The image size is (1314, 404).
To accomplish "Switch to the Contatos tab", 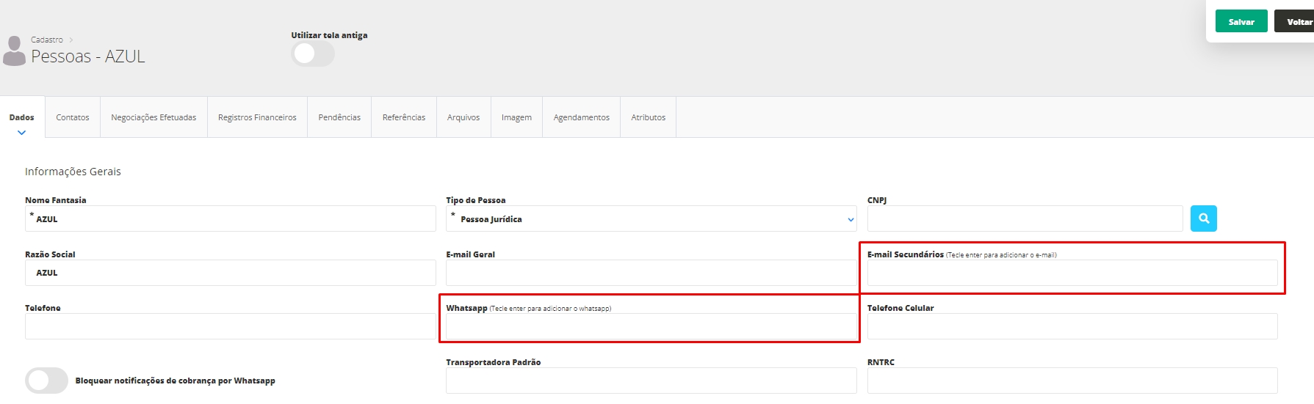I will 73,117.
